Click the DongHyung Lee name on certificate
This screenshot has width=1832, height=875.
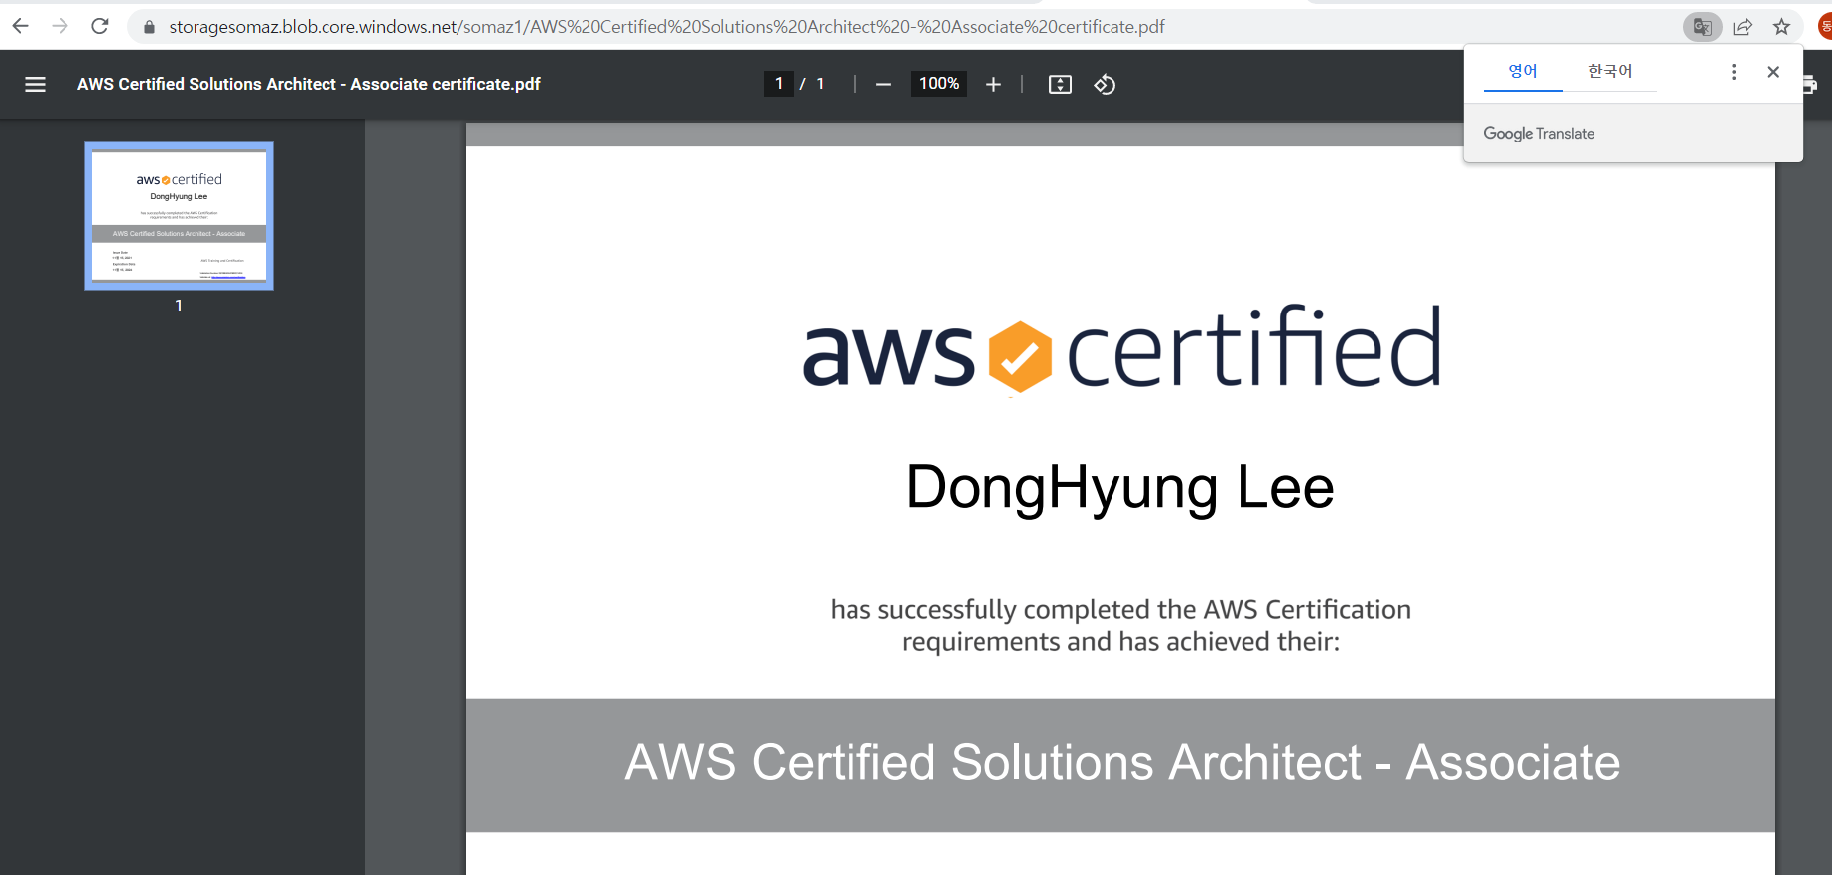coord(1120,488)
